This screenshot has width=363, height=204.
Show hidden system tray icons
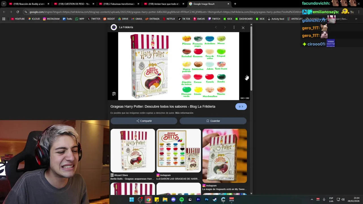coord(312,199)
